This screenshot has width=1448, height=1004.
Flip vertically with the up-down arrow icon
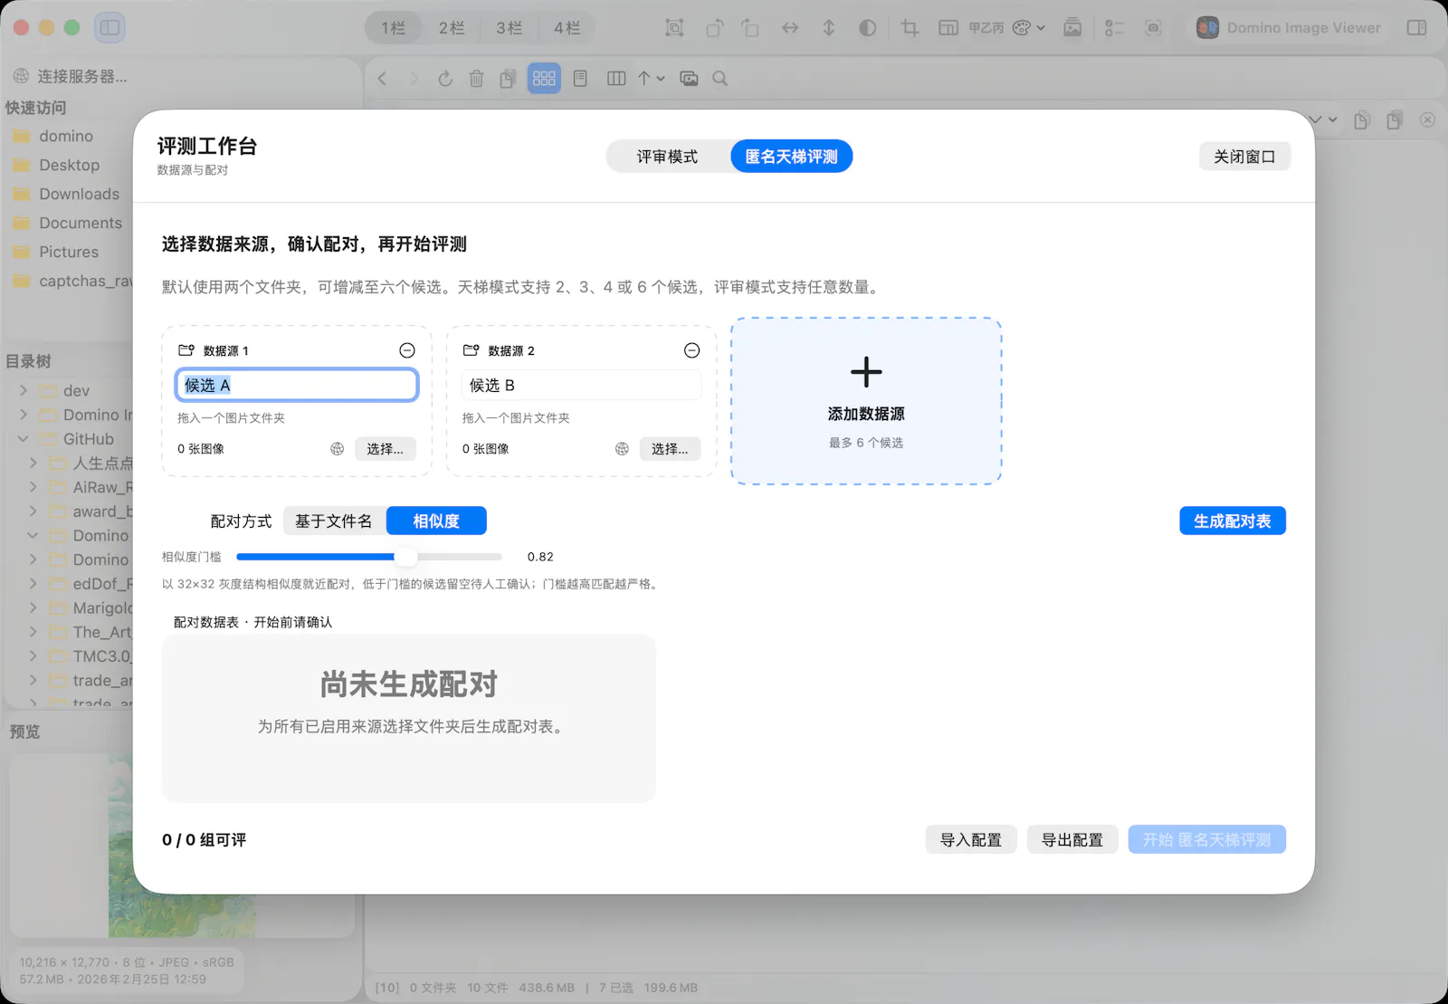pyautogui.click(x=828, y=28)
